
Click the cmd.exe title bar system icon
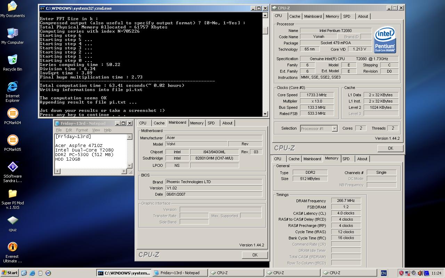tap(42, 8)
